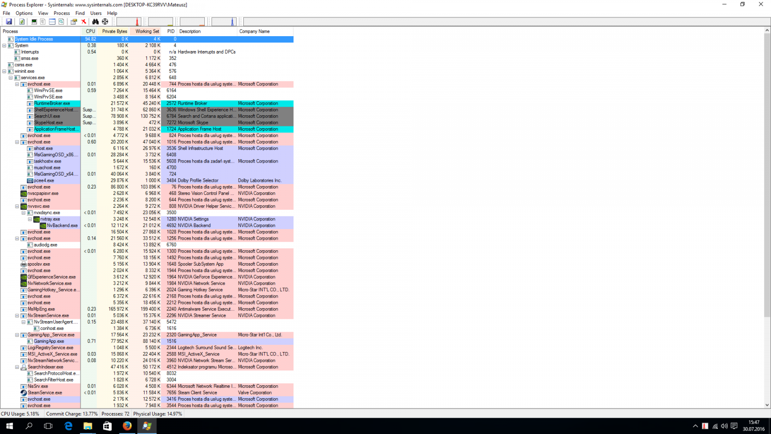Show hidden tray icons chevron
This screenshot has width=771, height=434.
coord(695,426)
